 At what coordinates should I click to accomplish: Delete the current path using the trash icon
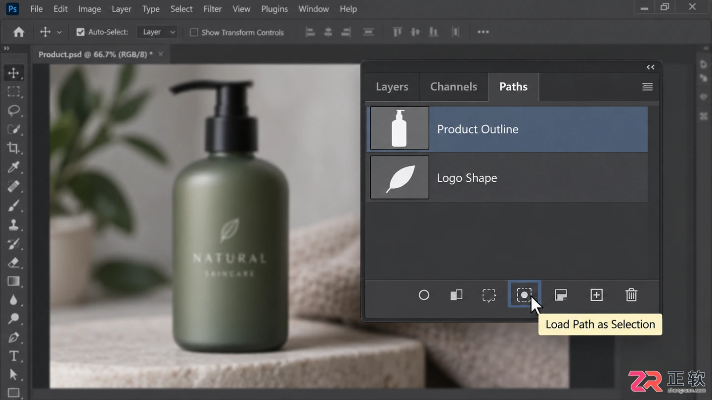click(x=631, y=295)
